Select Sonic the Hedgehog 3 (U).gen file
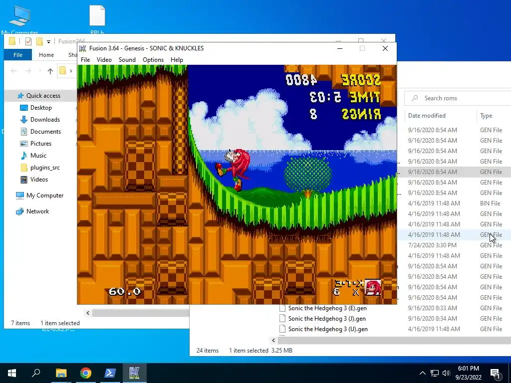This screenshot has width=511, height=383. pyautogui.click(x=328, y=329)
